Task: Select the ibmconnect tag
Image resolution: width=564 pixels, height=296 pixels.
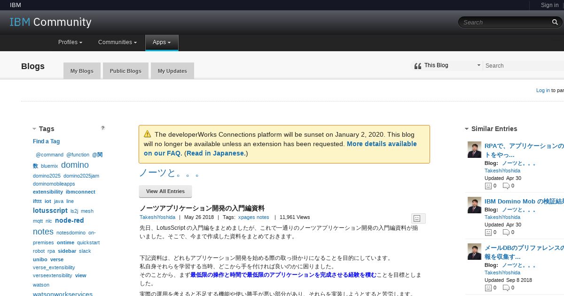Action: [80, 192]
